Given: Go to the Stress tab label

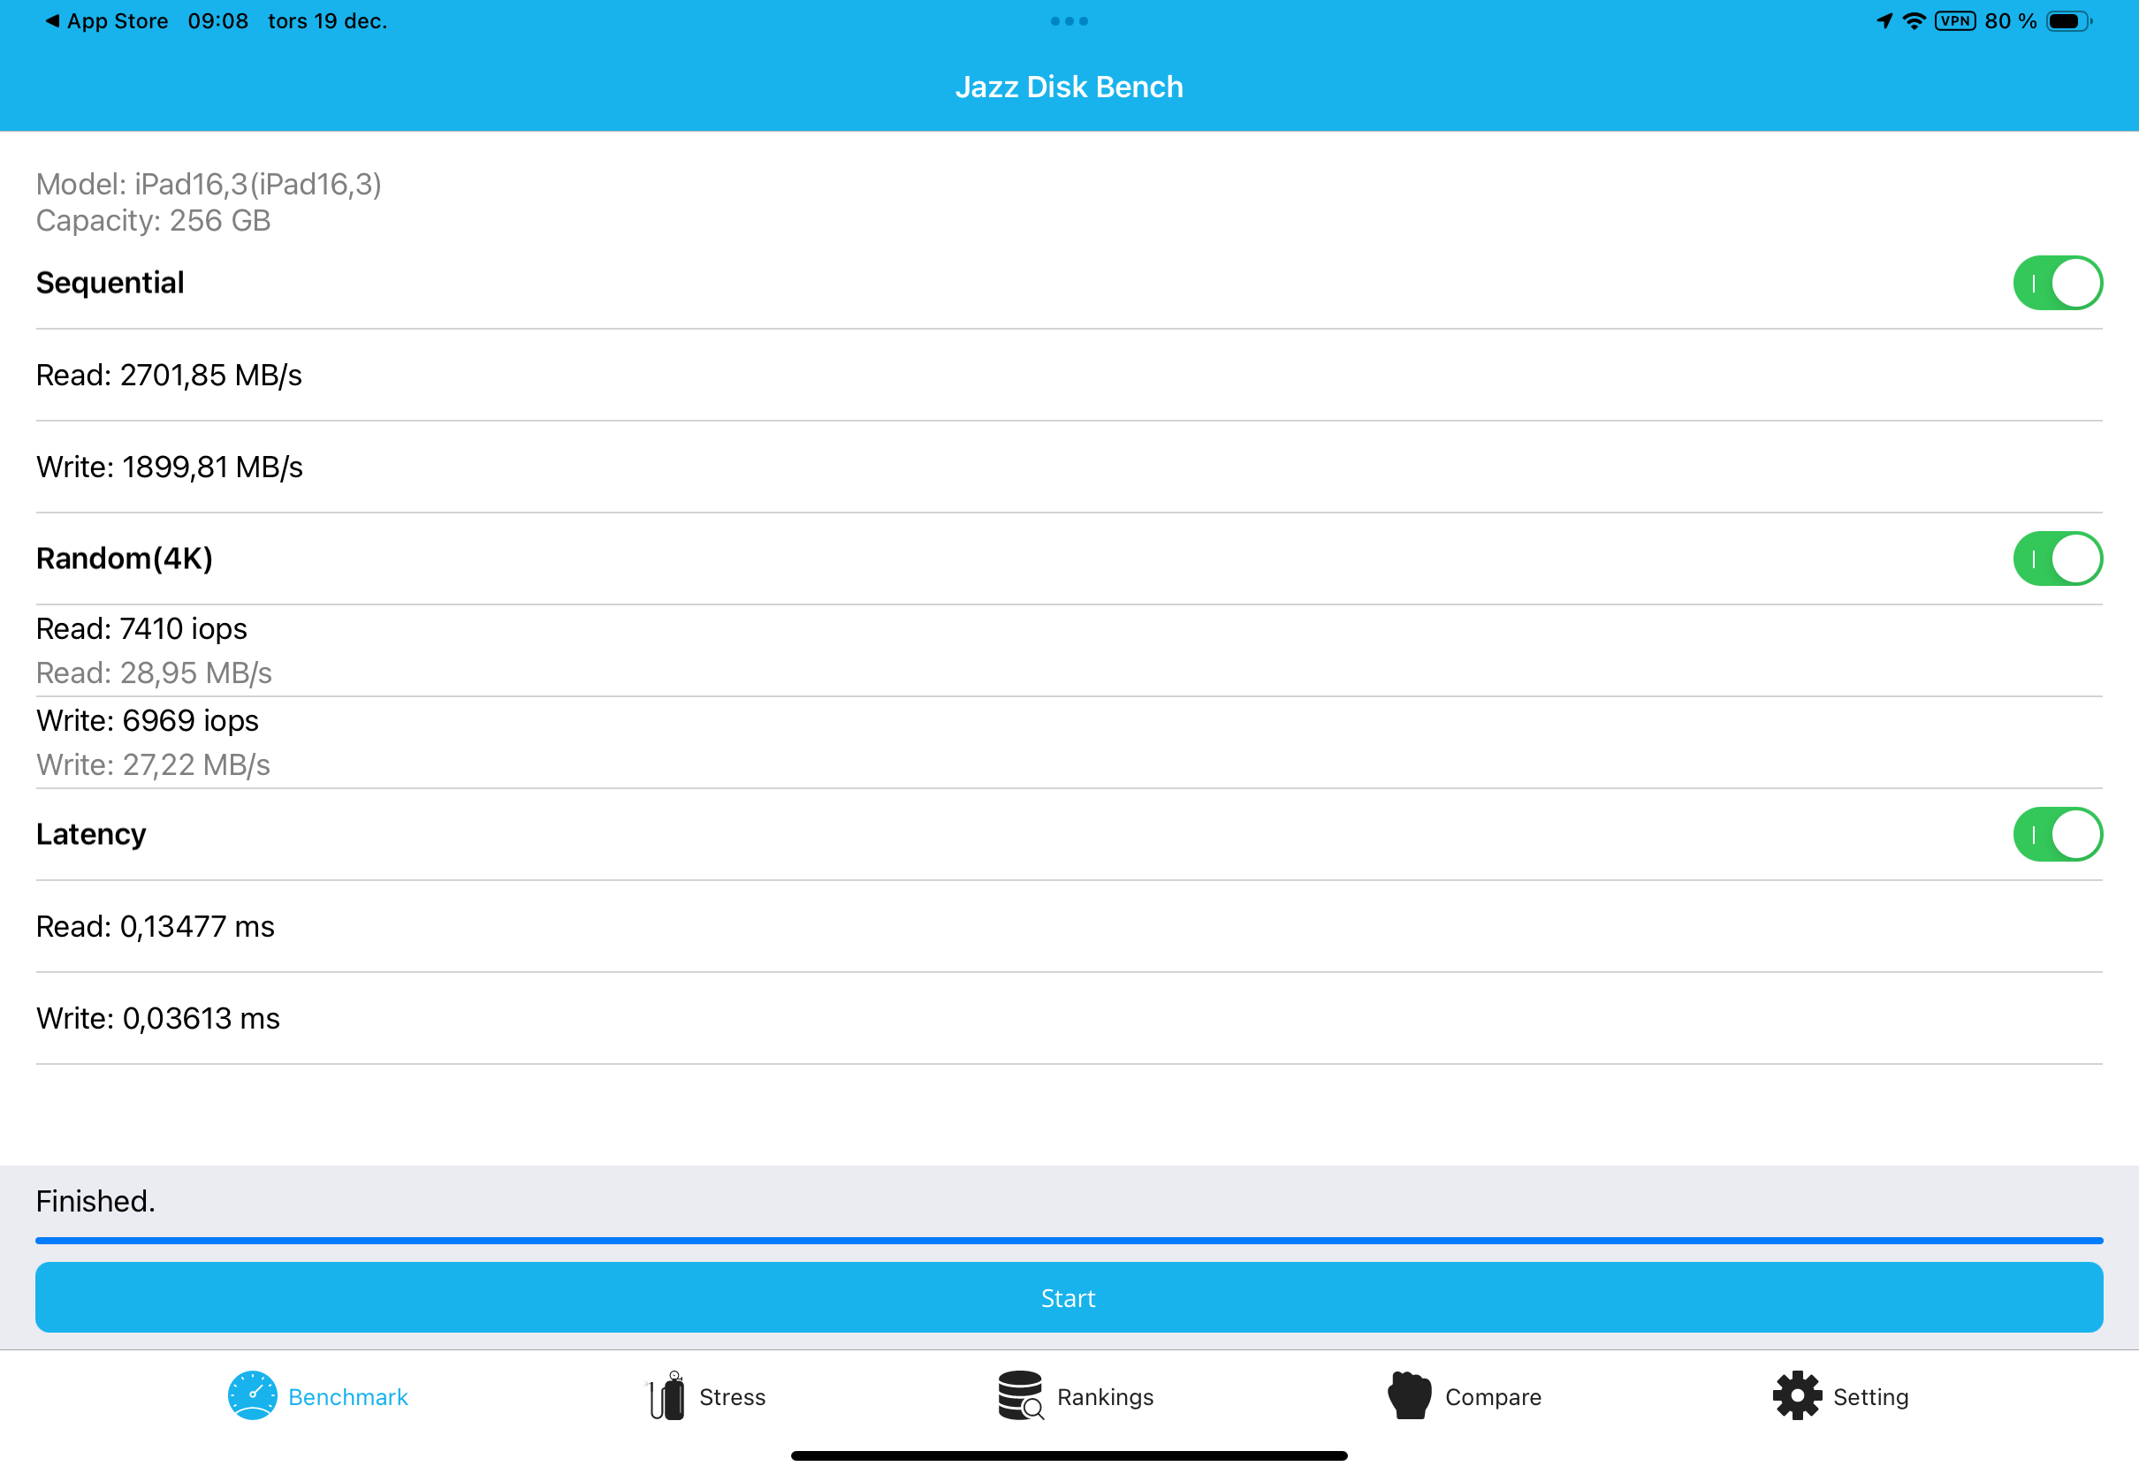Looking at the screenshot, I should [x=733, y=1396].
